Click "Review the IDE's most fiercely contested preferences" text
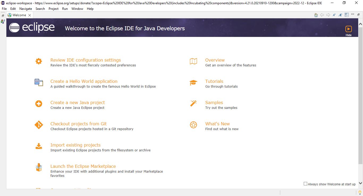 coord(93,65)
